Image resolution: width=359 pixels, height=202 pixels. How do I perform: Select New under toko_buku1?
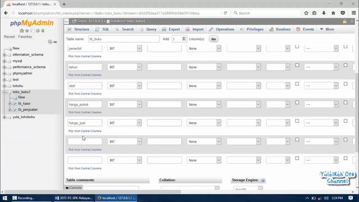21,97
